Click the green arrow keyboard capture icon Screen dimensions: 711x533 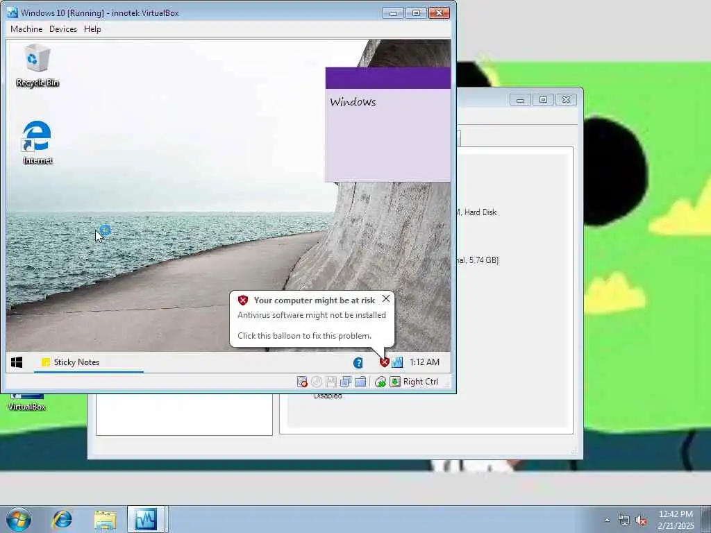click(395, 382)
